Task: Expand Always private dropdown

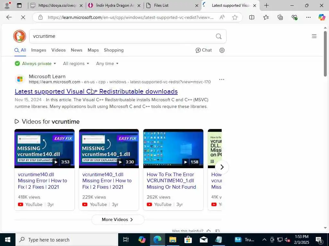Action: pos(35,63)
